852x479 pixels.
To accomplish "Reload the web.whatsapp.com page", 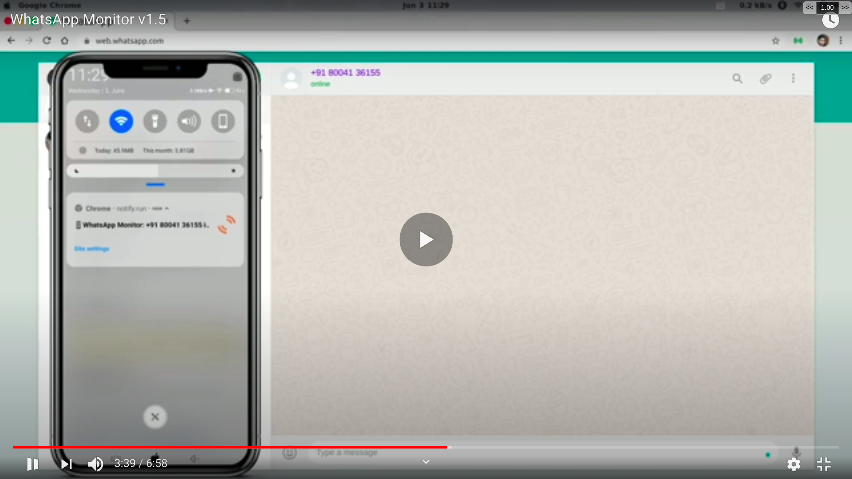I will (47, 41).
